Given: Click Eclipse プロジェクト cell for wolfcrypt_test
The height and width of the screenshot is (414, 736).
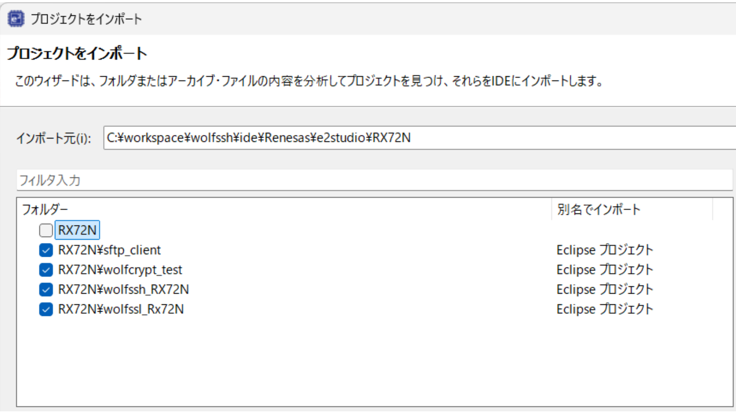Looking at the screenshot, I should 605,270.
